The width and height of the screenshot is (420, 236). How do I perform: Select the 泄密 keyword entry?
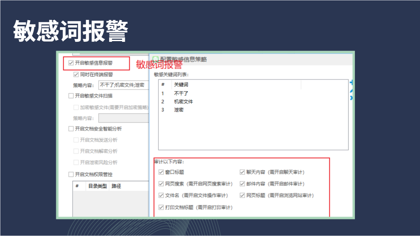(x=179, y=110)
